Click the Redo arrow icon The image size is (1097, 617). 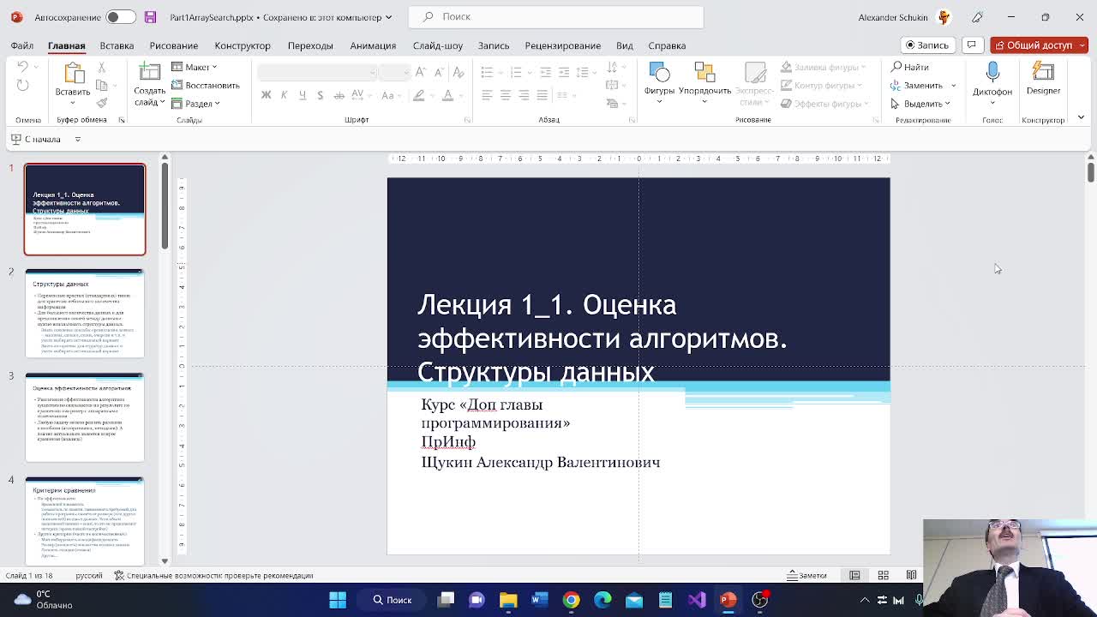(23, 85)
